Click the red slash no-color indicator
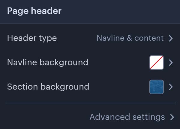Screen dimensions: 180x129 click(157, 63)
